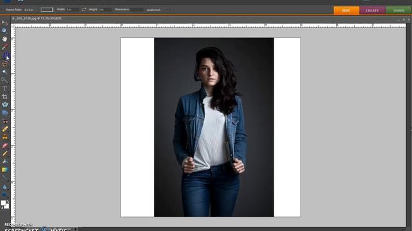Select the Eraser tool
Screen dimensions: 412x231
[5, 146]
